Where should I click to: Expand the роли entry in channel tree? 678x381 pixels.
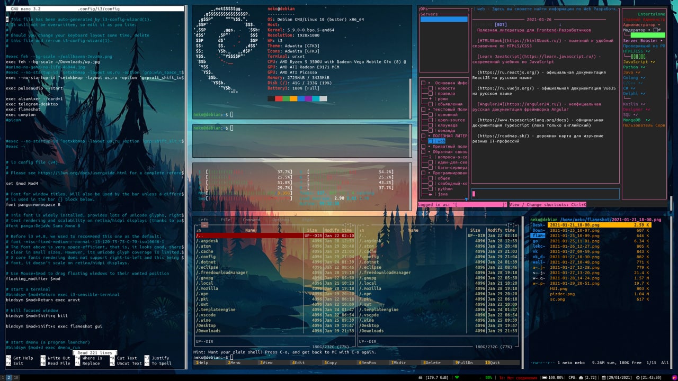pyautogui.click(x=430, y=99)
